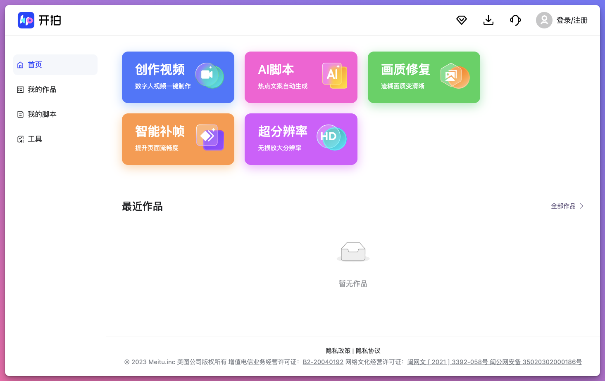Screen dimensions: 605x381
Task: Switch to 我的脚本 section
Action: point(42,114)
